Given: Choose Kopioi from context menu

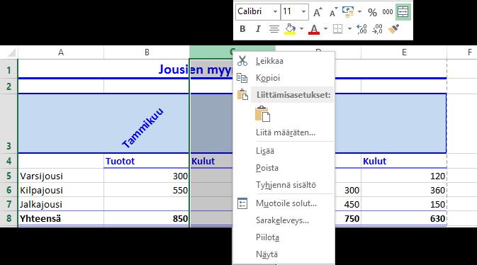Looking at the screenshot, I should 284,78.
